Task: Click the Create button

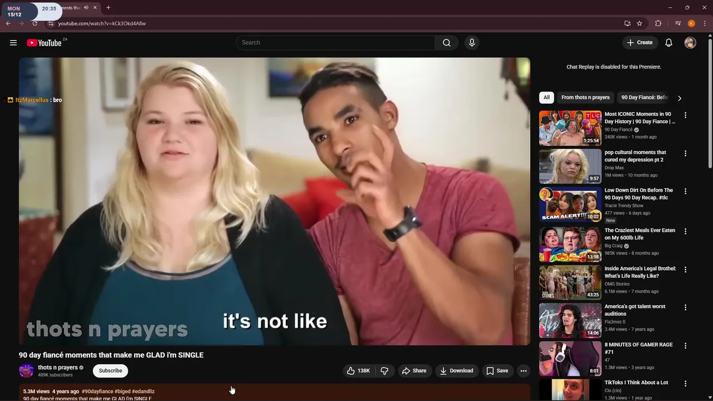Action: [x=639, y=43]
